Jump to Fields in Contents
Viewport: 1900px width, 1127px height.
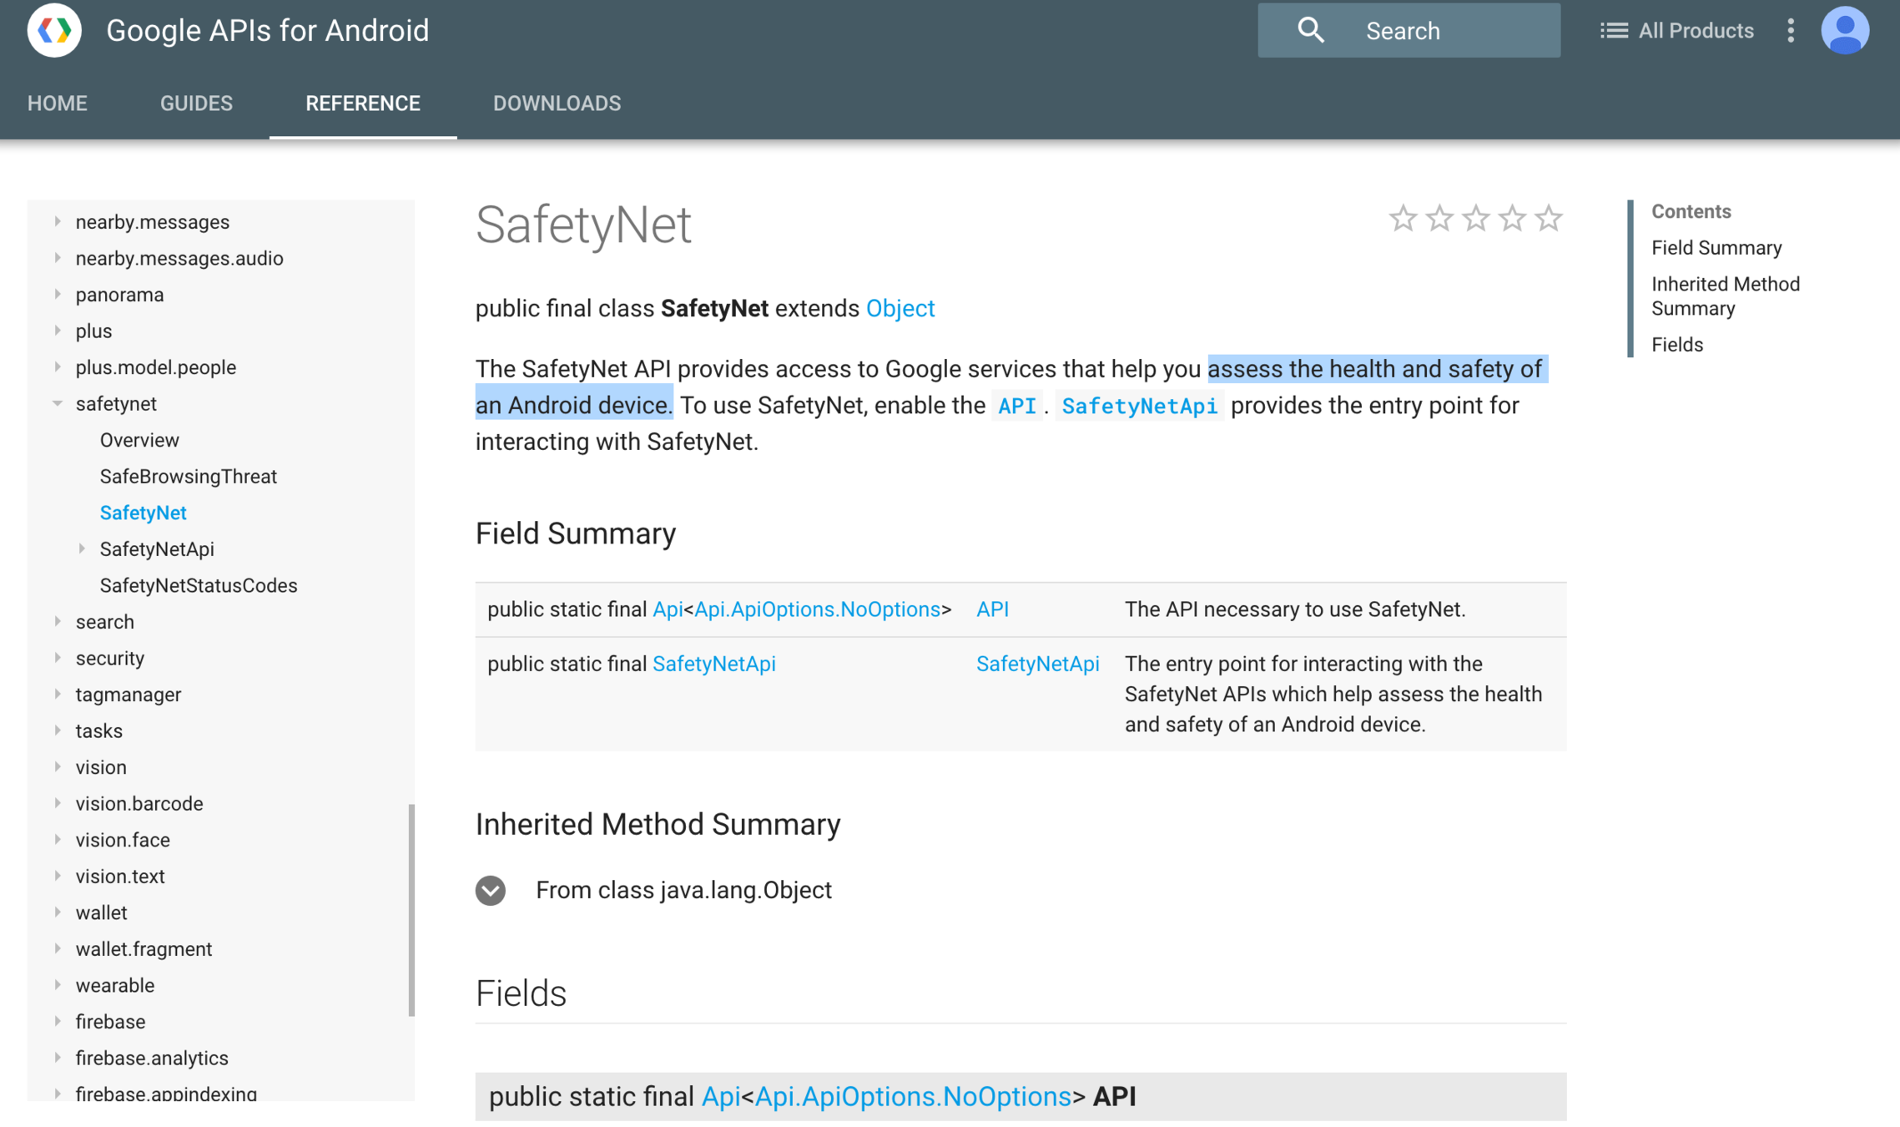(1677, 345)
